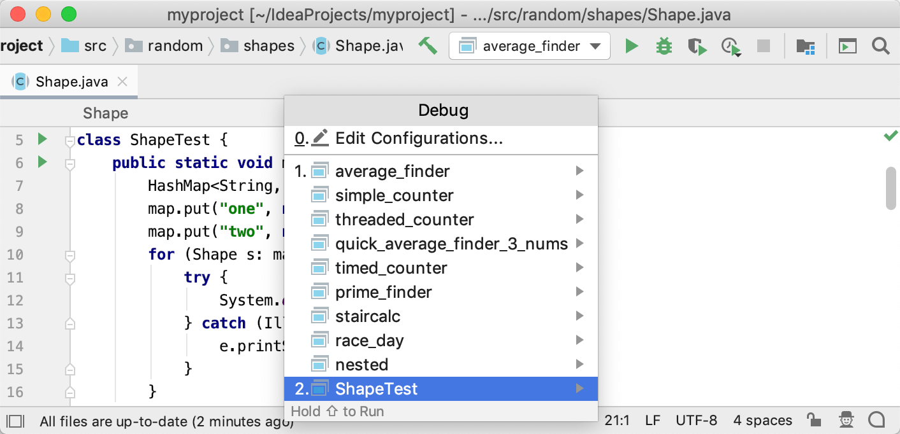Open Project Structure folder icon
900x434 pixels.
(806, 46)
